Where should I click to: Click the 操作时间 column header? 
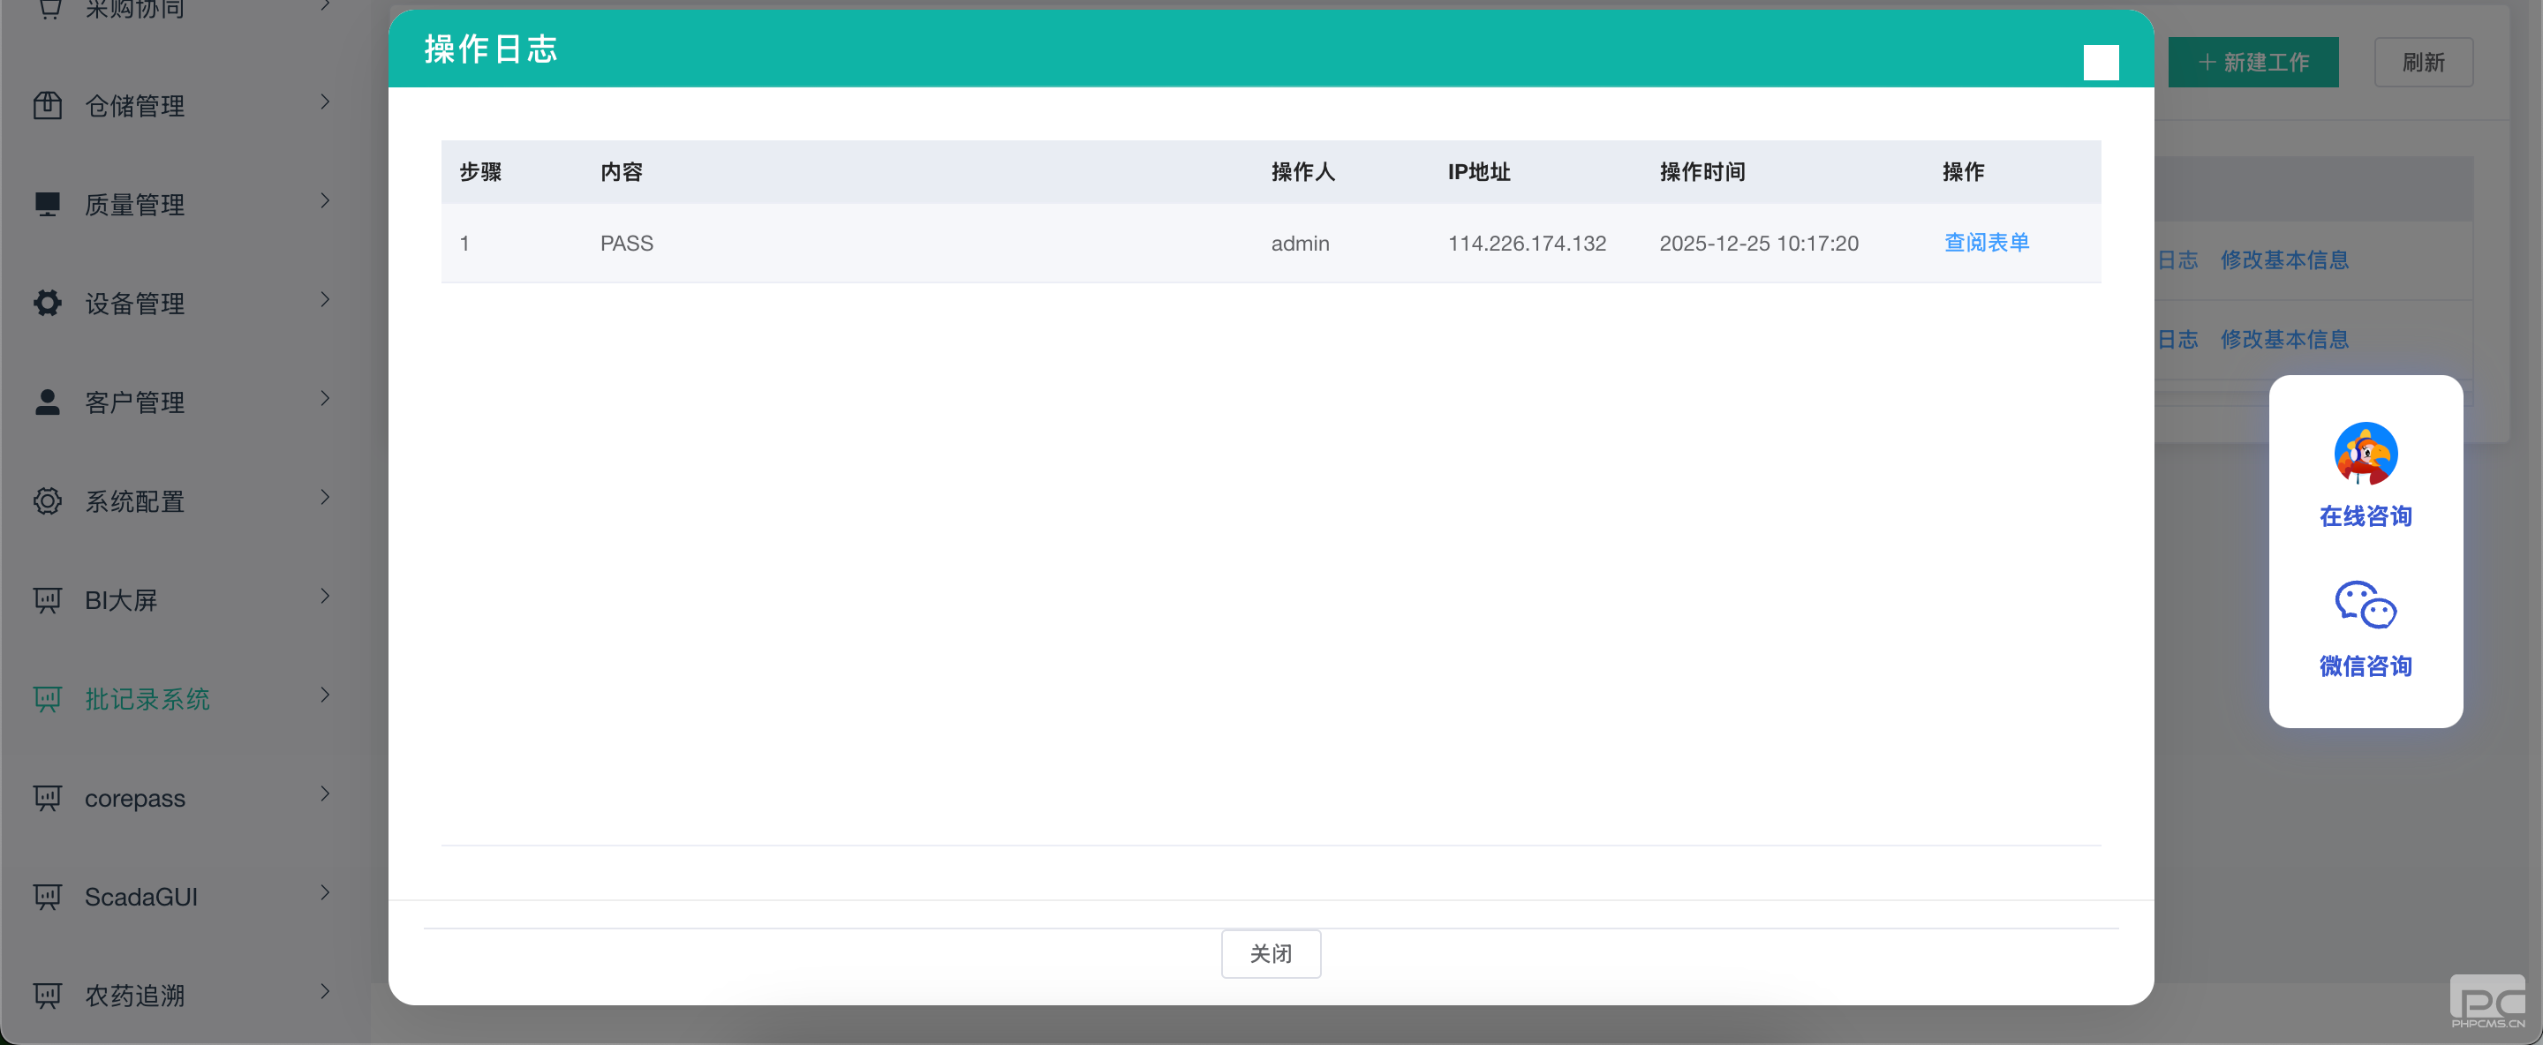coord(1702,173)
